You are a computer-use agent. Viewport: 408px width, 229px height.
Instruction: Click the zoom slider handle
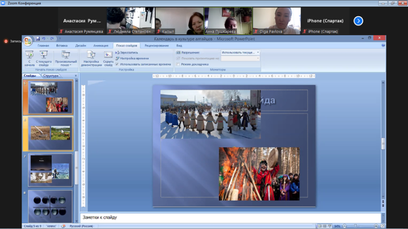pyautogui.click(x=355, y=226)
